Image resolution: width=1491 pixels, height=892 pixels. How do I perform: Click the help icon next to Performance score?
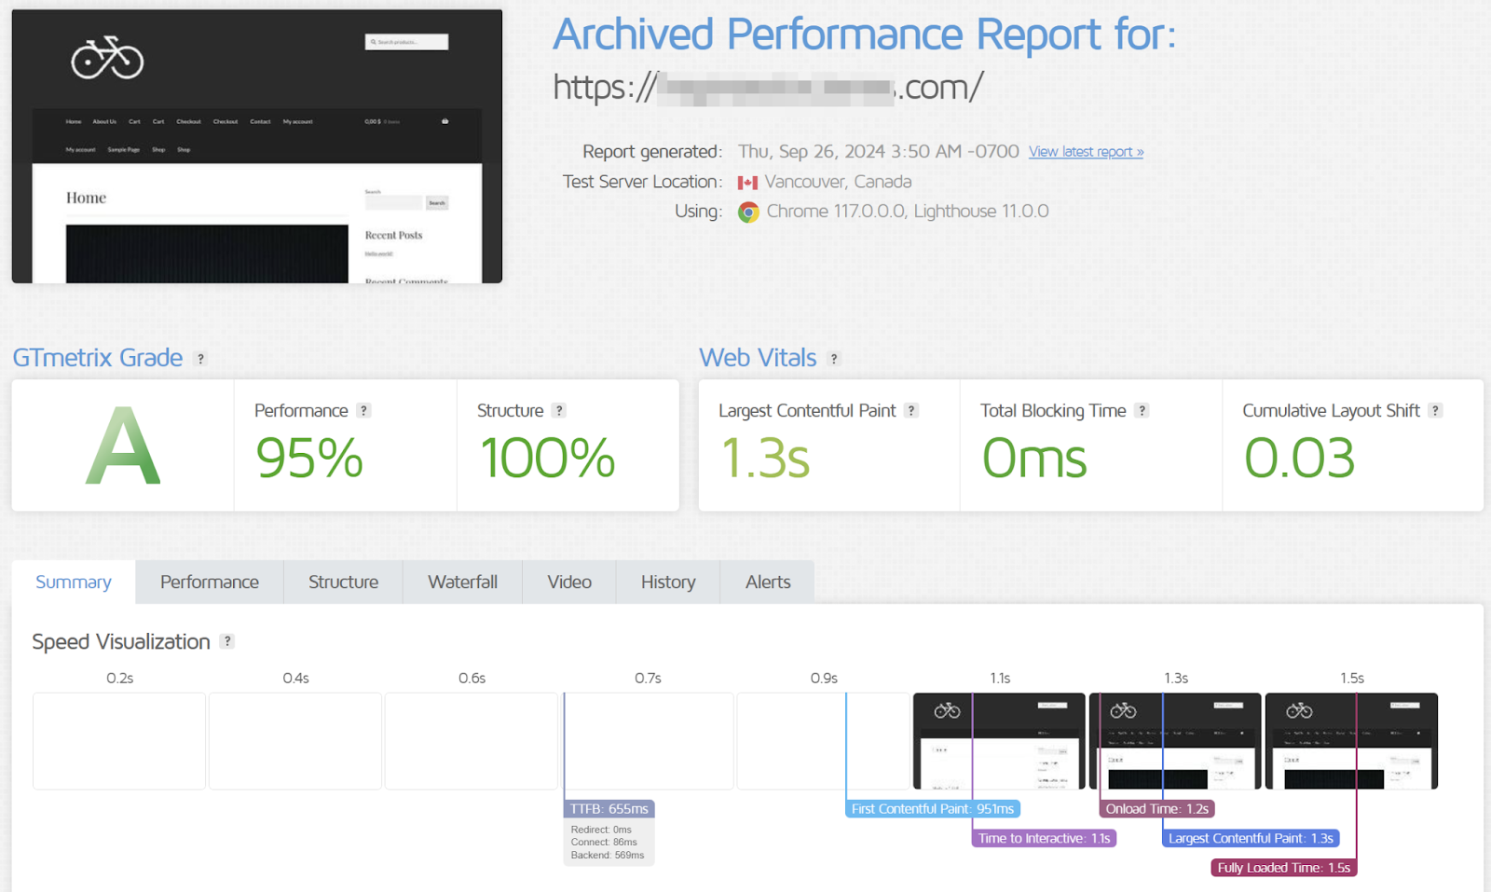tap(364, 410)
